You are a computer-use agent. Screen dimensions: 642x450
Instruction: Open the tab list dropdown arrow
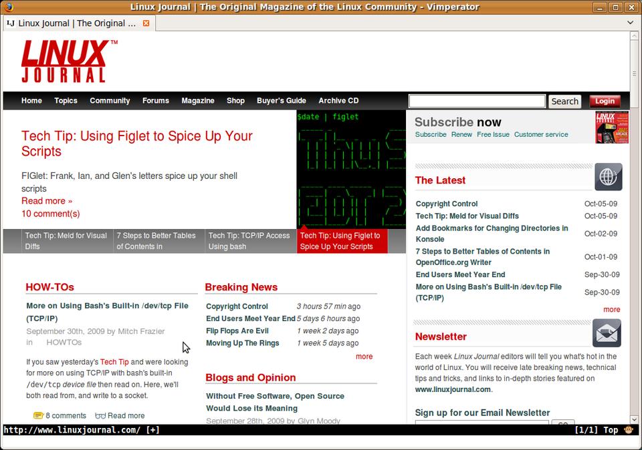point(631,23)
